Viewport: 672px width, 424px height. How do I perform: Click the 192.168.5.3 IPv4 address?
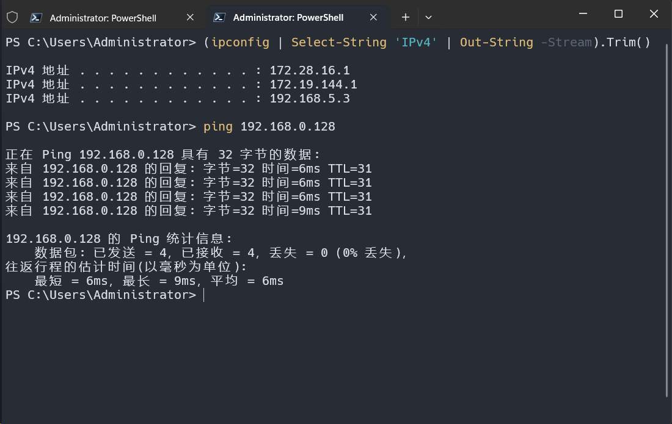click(x=310, y=99)
